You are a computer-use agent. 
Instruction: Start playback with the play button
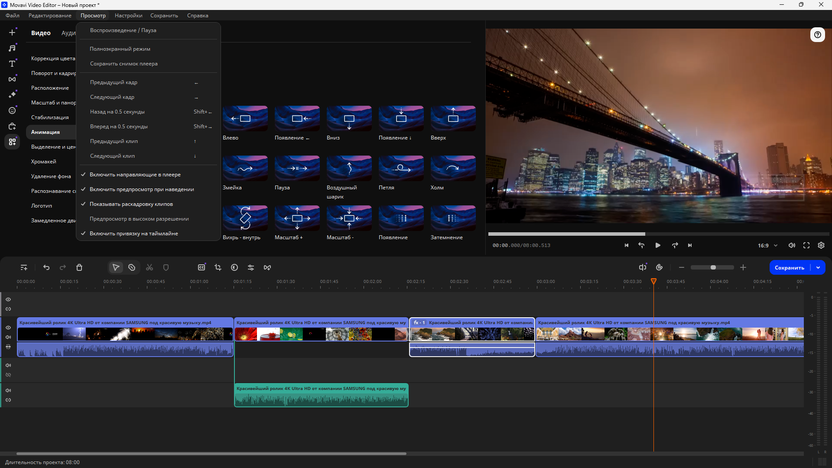(x=658, y=246)
